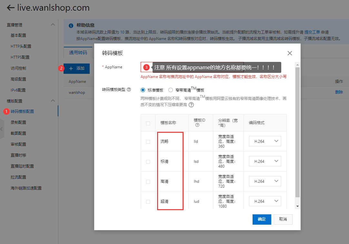
Task: Confirm with the 确定 button
Action: 262,219
